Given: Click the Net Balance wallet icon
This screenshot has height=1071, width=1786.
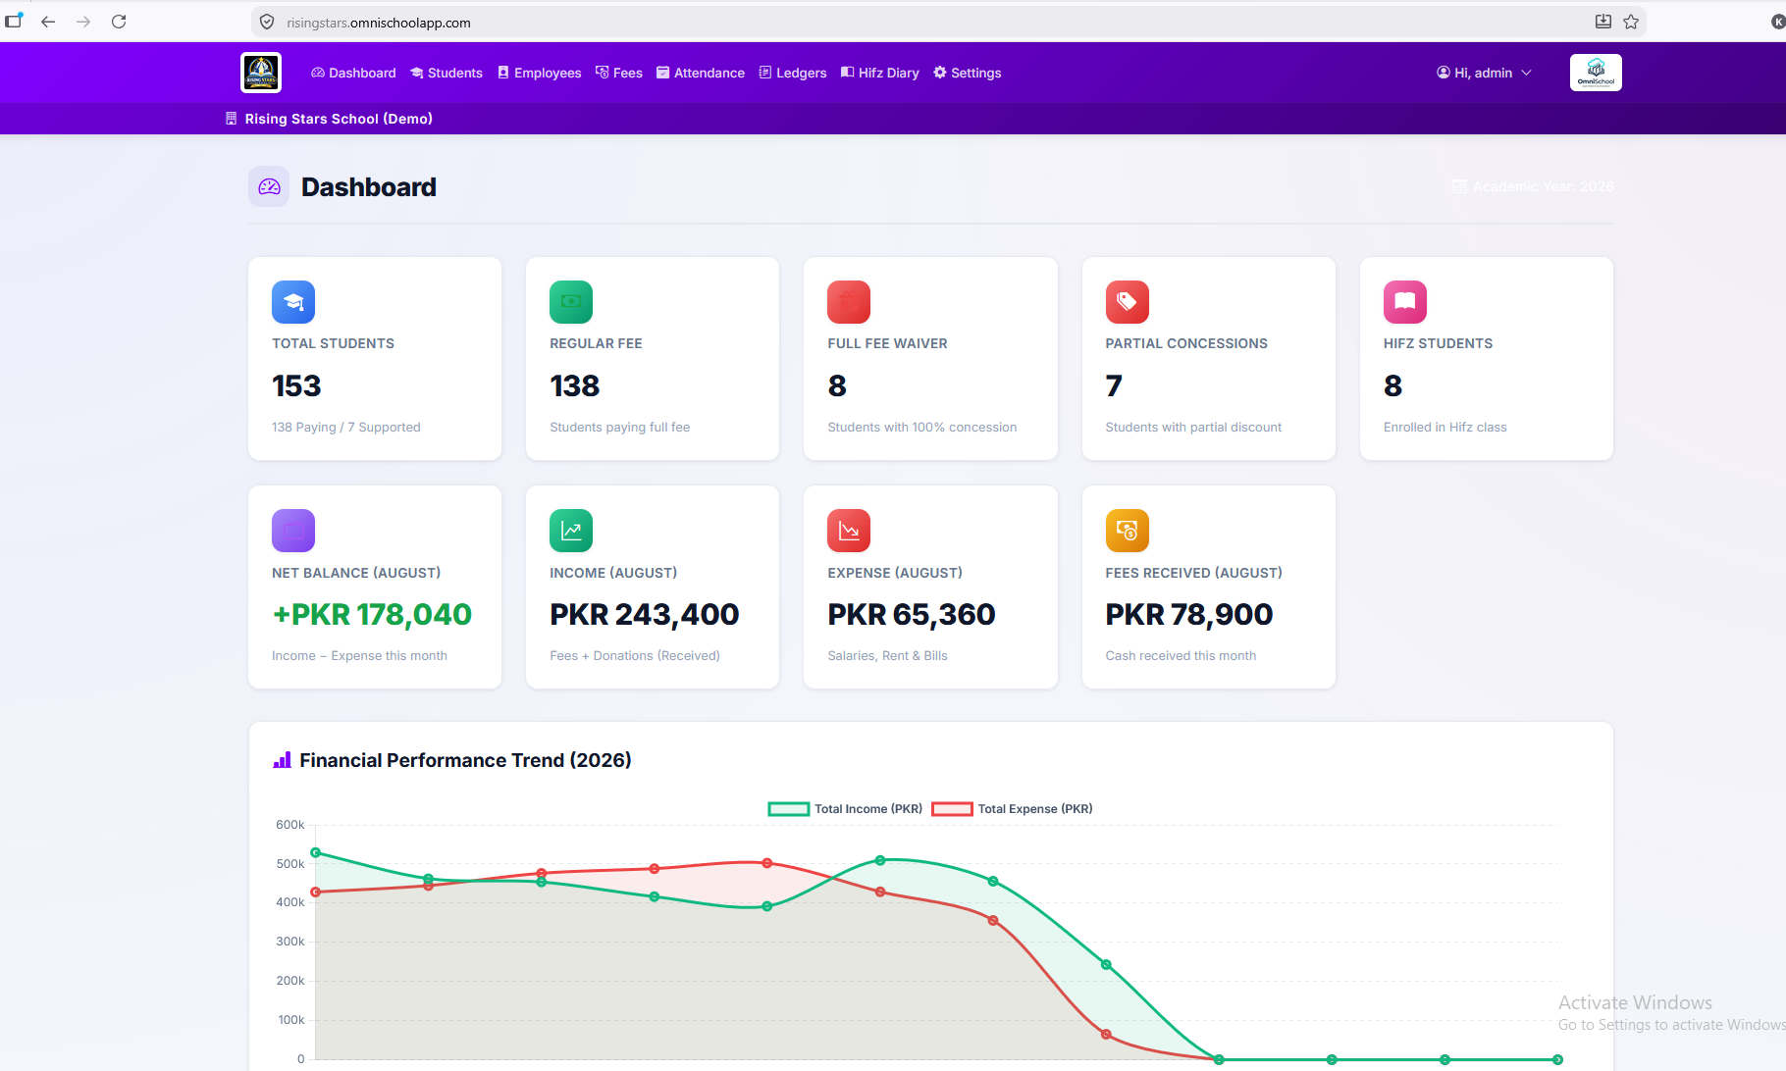Looking at the screenshot, I should point(293,531).
